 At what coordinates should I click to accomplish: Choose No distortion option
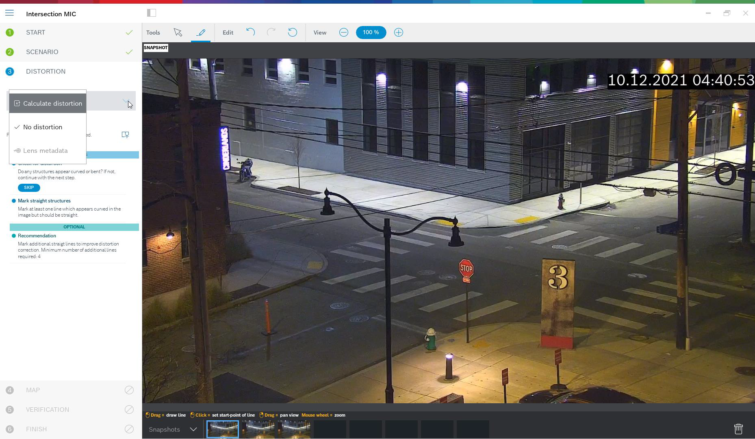coord(43,127)
